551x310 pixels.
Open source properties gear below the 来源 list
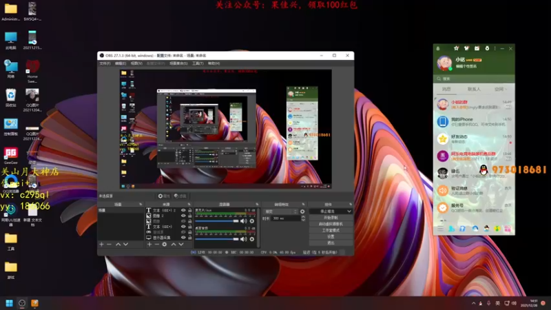165,245
